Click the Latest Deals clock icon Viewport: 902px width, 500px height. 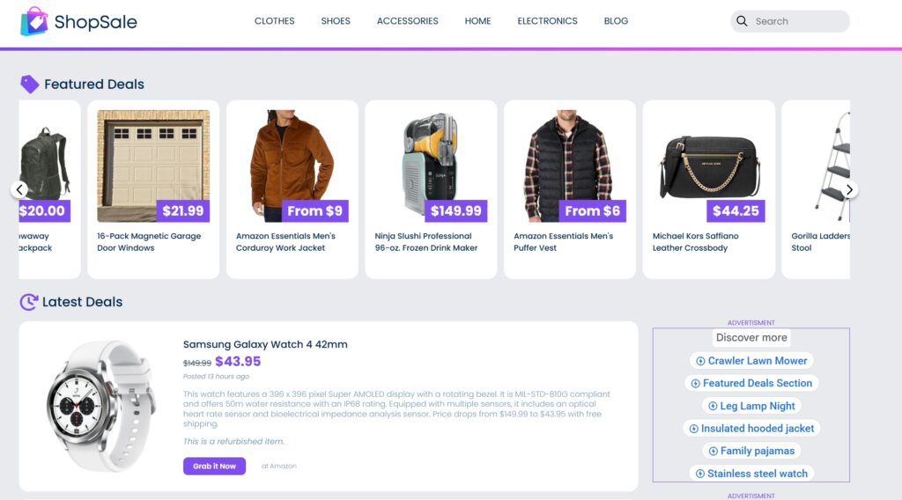pyautogui.click(x=29, y=302)
